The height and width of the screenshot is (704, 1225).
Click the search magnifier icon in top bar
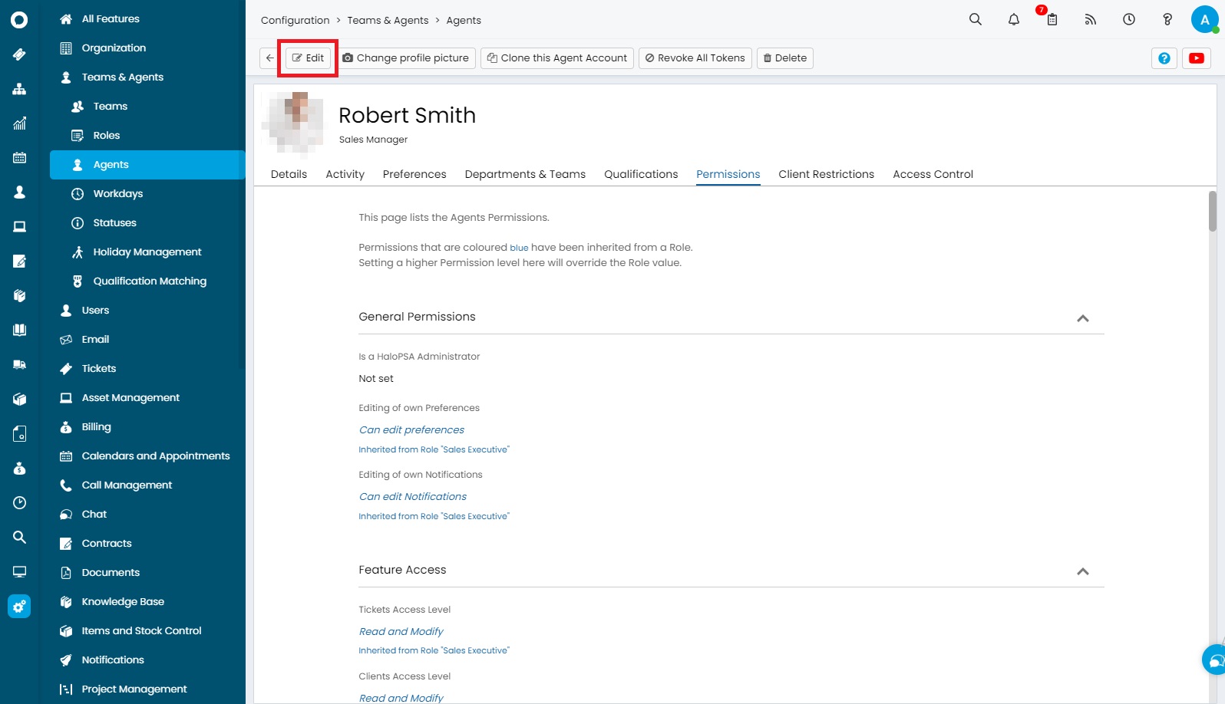pos(975,20)
